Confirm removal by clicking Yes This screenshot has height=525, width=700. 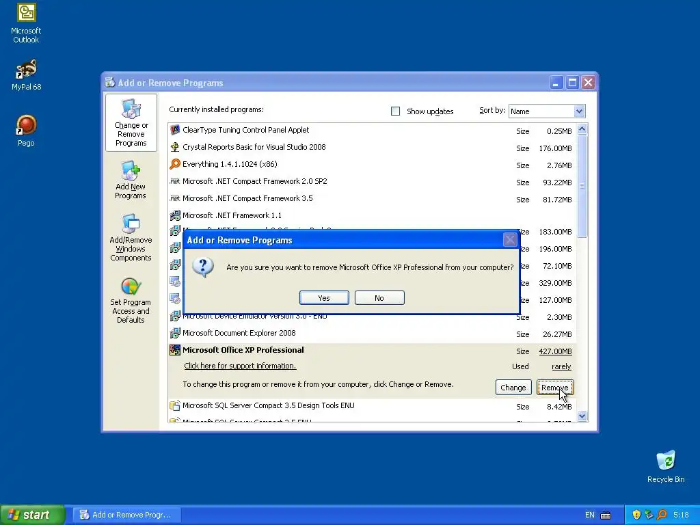point(324,298)
